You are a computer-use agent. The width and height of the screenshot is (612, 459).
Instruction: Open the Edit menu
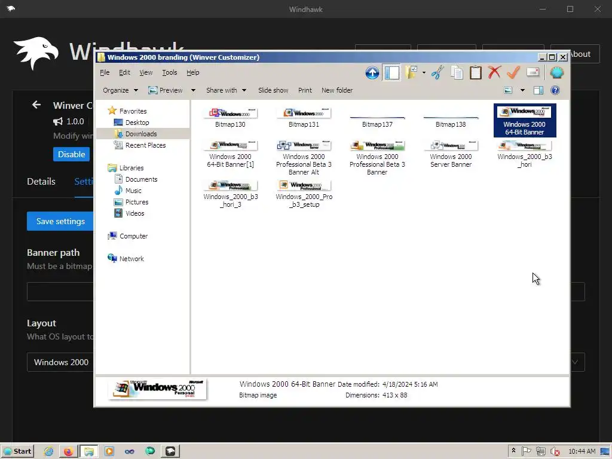click(x=124, y=72)
